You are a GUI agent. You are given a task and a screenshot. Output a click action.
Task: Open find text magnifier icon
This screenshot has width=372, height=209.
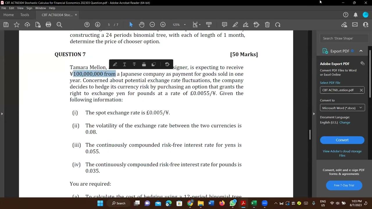tap(59, 25)
